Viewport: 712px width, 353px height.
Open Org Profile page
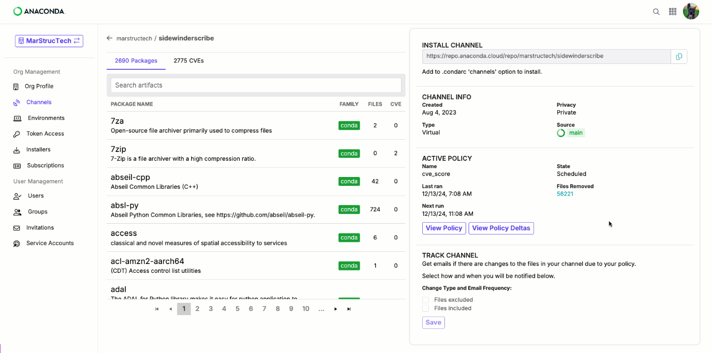(x=39, y=86)
